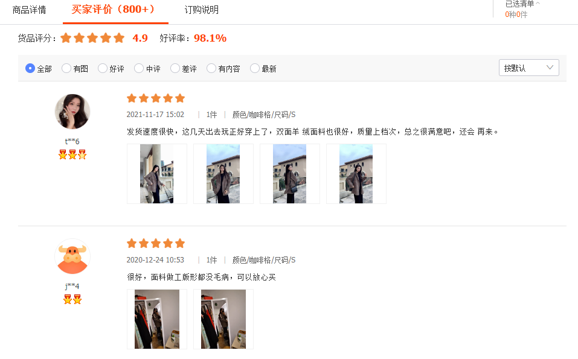Open the 按默认 sort dropdown
The height and width of the screenshot is (359, 578).
tap(528, 68)
